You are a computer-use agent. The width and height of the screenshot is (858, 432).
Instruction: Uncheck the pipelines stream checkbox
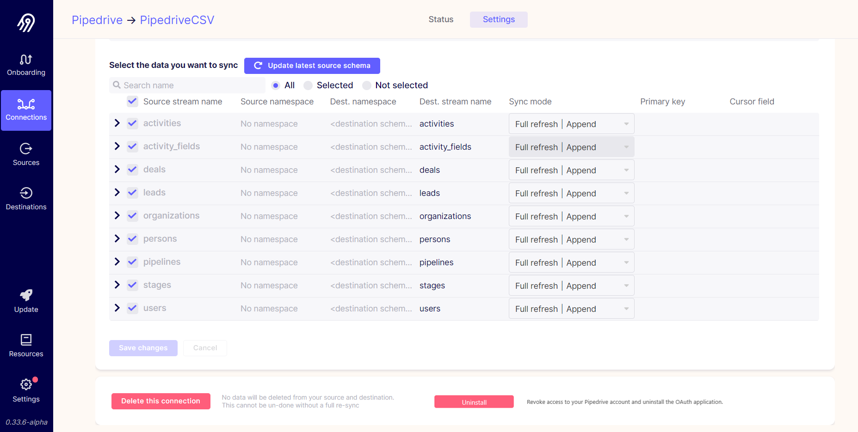tap(132, 262)
